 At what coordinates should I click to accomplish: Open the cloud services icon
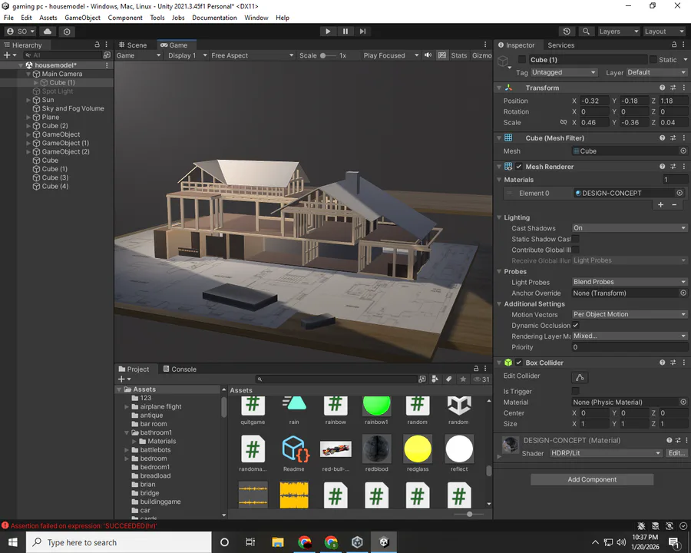[x=48, y=31]
